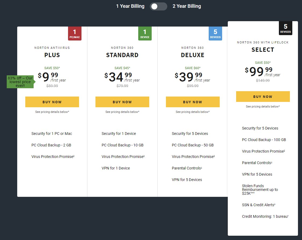Click the SAVE $60* label
This screenshot has width=302, height=240.
click(x=193, y=68)
